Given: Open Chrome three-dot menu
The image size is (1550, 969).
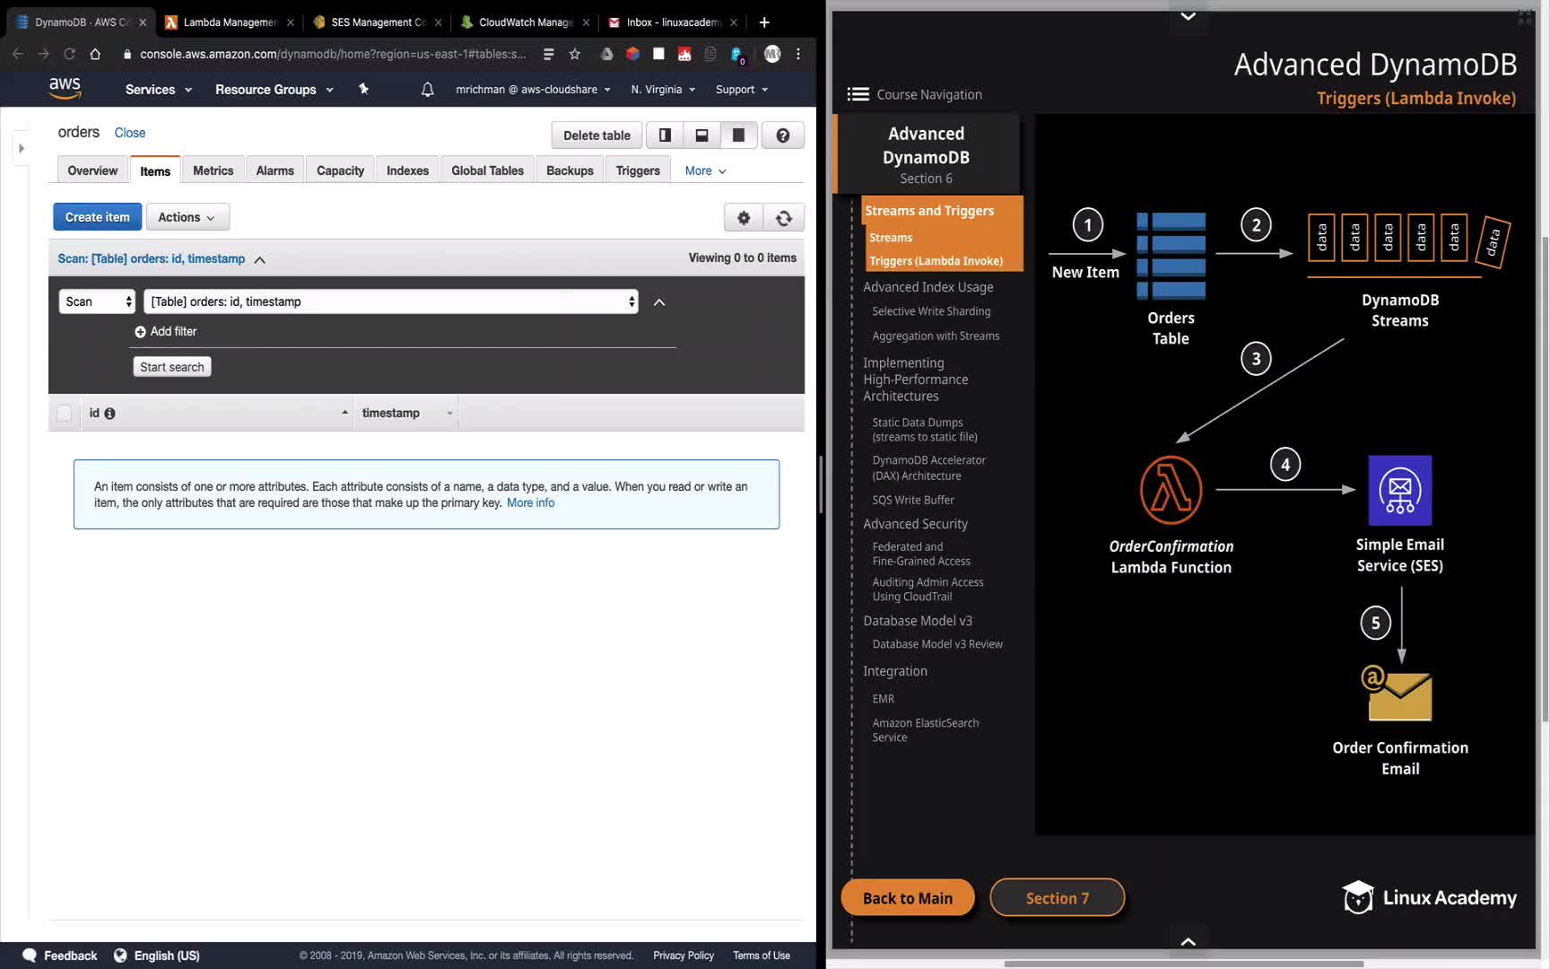Looking at the screenshot, I should [x=798, y=54].
